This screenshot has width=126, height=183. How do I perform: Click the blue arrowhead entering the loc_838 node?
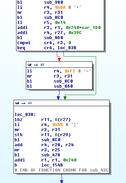click(58, 98)
